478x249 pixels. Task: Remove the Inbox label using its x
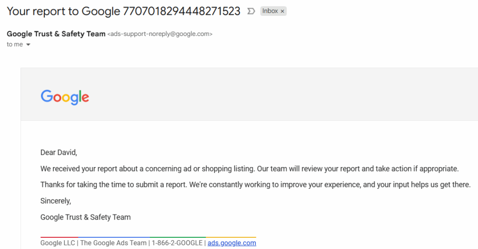point(282,11)
